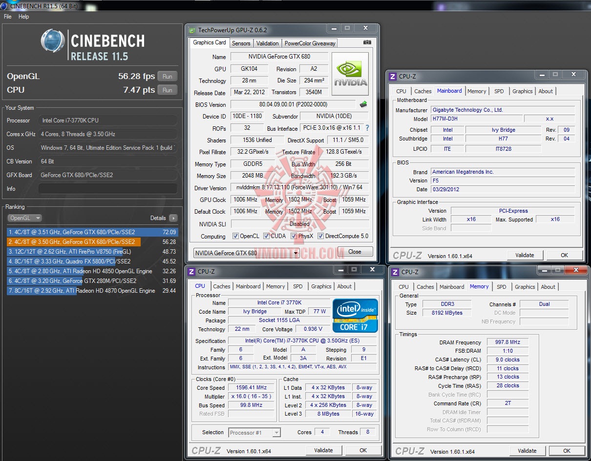
Task: Open the Memory tab in CPU tab CPU-Z window
Action: [275, 286]
